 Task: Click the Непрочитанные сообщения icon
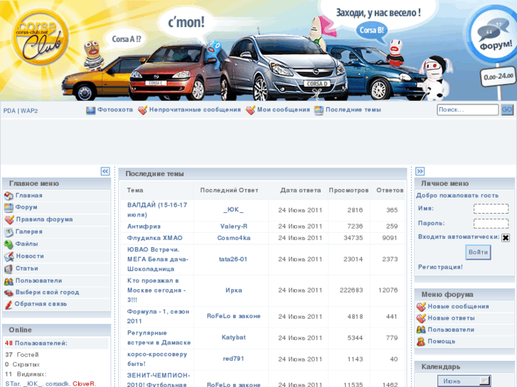point(142,110)
